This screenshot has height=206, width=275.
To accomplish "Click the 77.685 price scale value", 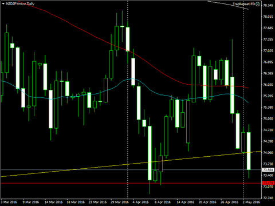I will (x=268, y=28).
